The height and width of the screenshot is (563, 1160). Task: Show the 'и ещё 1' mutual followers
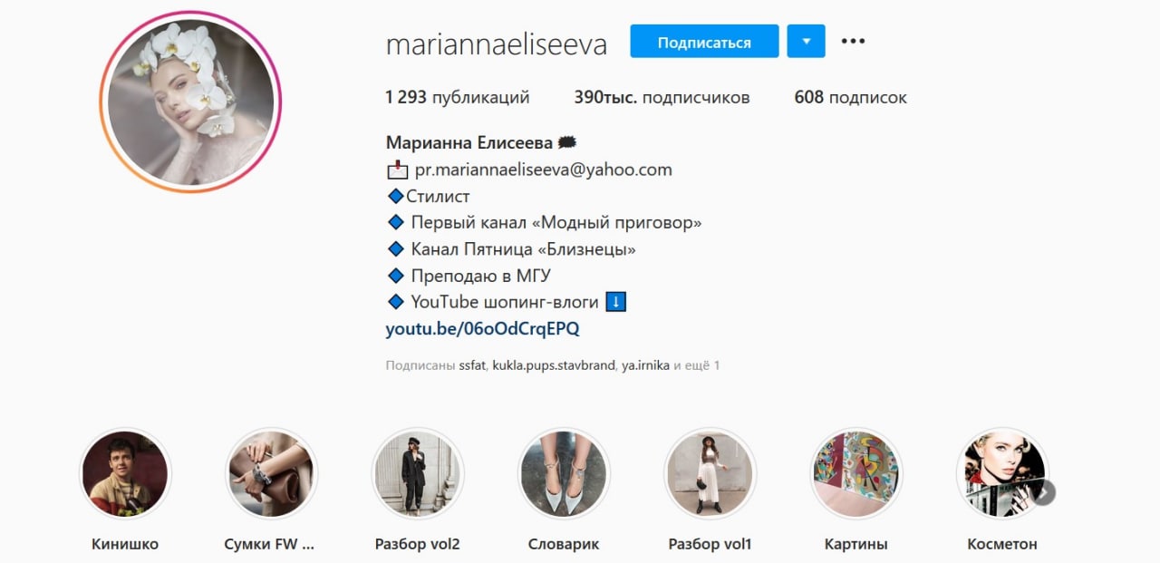697,365
